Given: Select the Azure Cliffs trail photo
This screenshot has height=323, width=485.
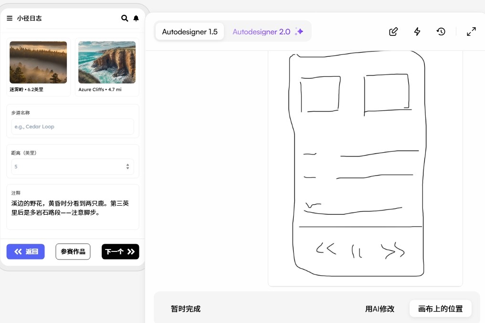Looking at the screenshot, I should (x=107, y=63).
